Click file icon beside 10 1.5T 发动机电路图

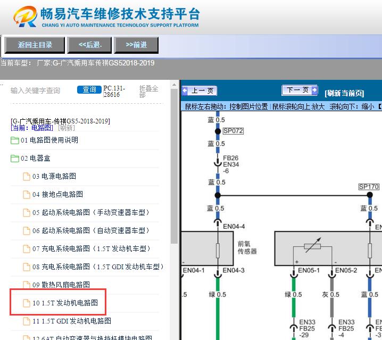click(27, 303)
